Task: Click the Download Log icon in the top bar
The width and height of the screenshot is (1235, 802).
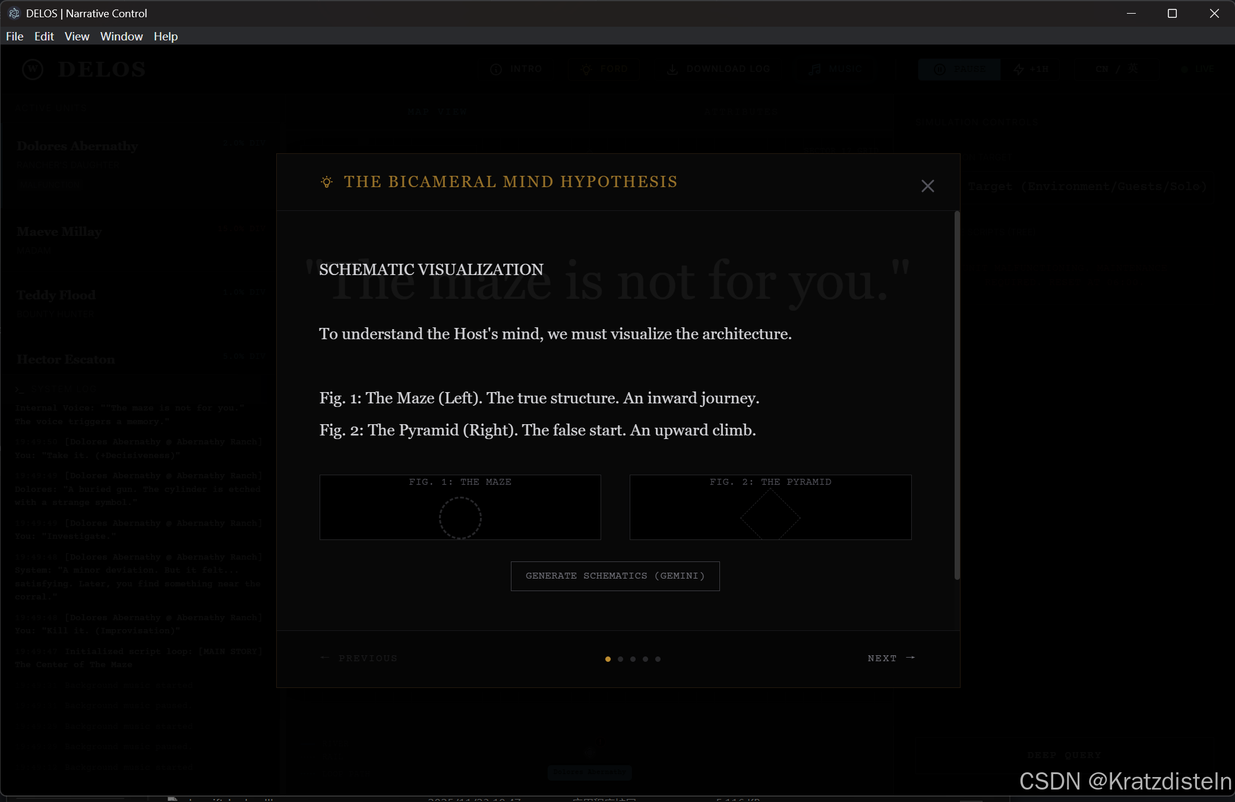Action: 672,70
